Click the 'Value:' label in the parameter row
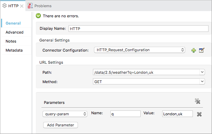The image size is (212, 134). (149, 113)
